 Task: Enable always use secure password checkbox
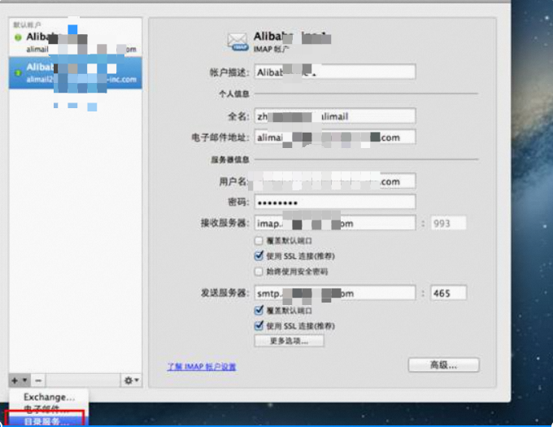pos(259,271)
